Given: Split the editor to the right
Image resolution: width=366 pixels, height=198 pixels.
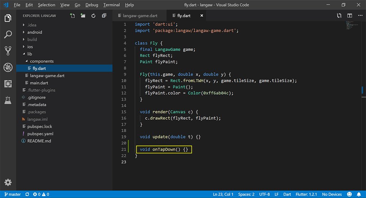Looking at the screenshot, I should (x=350, y=16).
